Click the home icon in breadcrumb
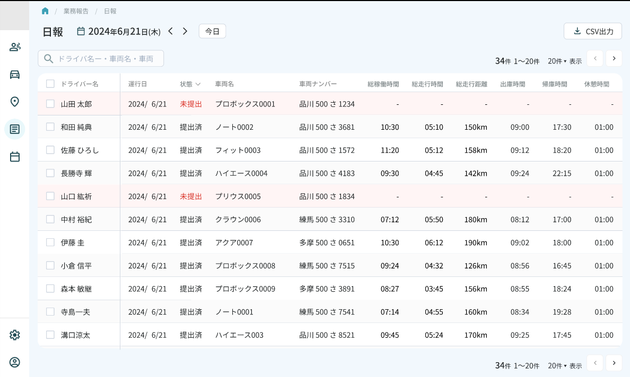The width and height of the screenshot is (630, 377). [x=45, y=11]
